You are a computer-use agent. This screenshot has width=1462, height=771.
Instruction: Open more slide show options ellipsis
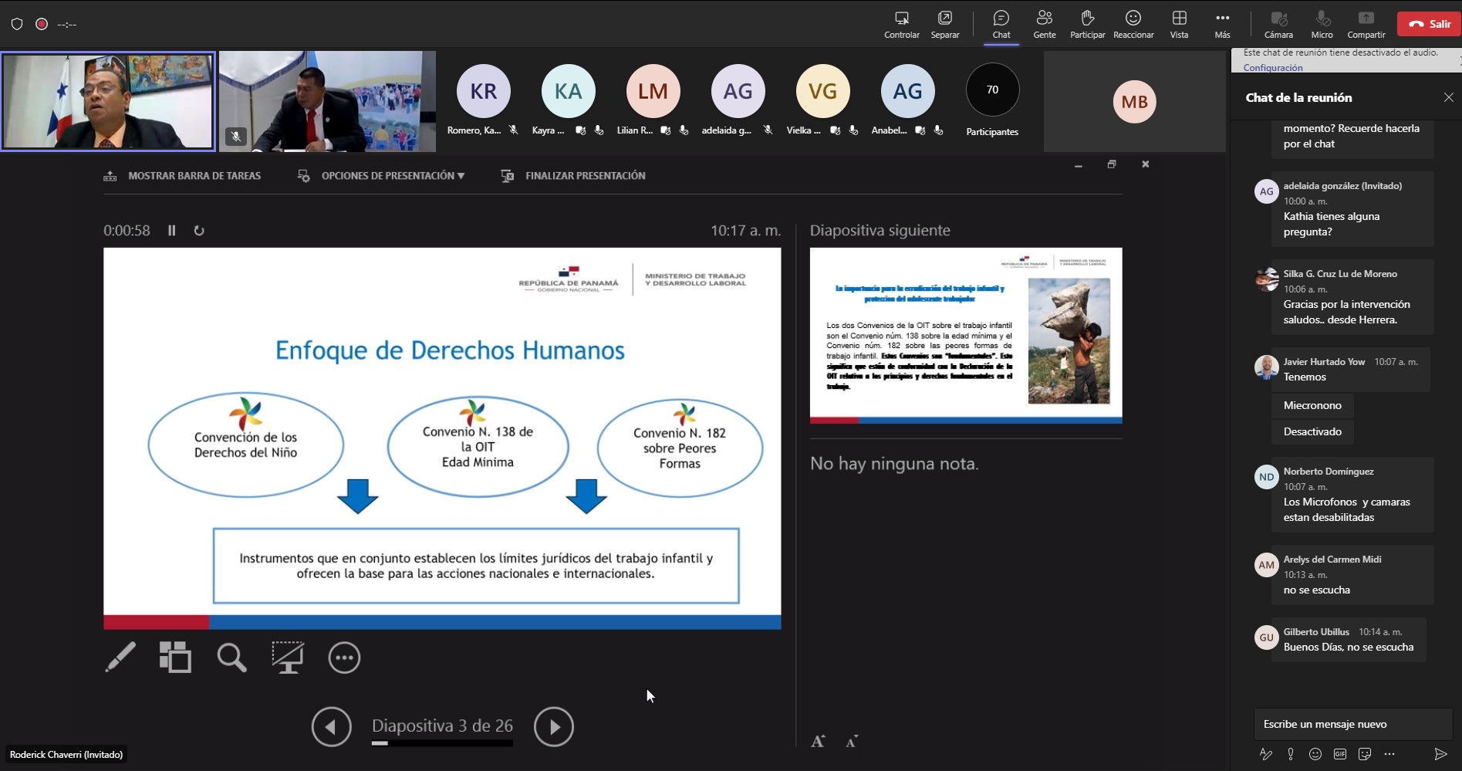pos(344,658)
